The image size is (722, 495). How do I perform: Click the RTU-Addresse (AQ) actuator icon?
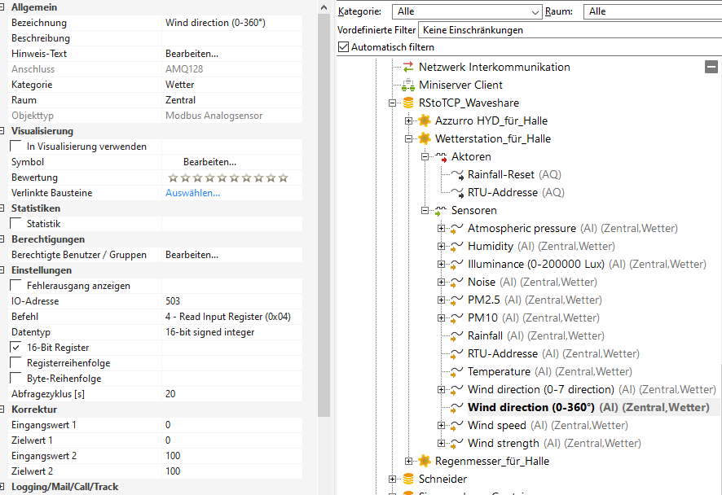(x=457, y=193)
